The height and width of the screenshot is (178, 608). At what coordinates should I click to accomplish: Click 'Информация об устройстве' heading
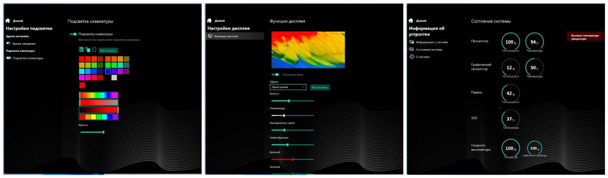426,31
